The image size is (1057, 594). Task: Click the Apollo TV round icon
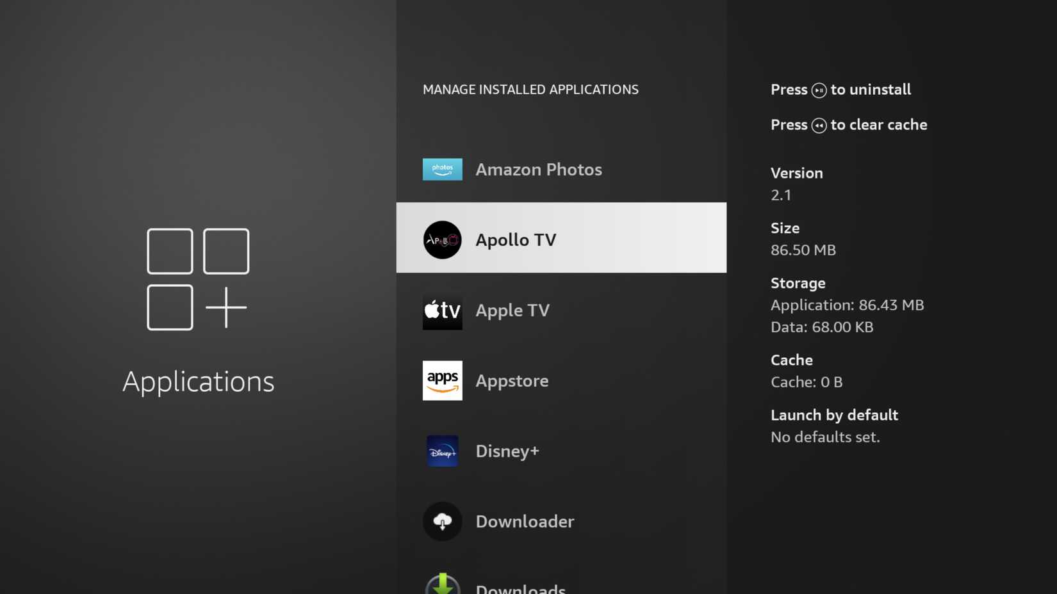point(442,240)
